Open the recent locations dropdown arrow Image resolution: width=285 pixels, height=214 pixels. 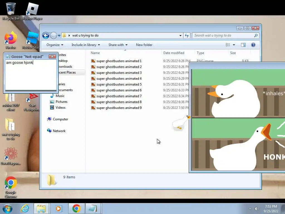(x=59, y=36)
